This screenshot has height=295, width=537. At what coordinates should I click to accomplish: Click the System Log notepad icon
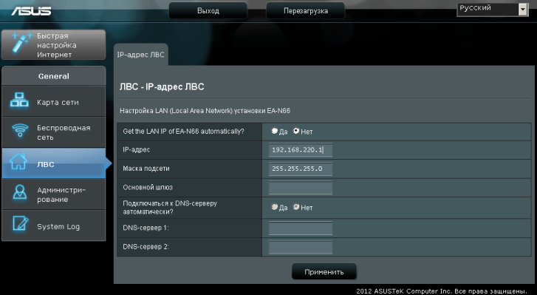click(x=21, y=223)
